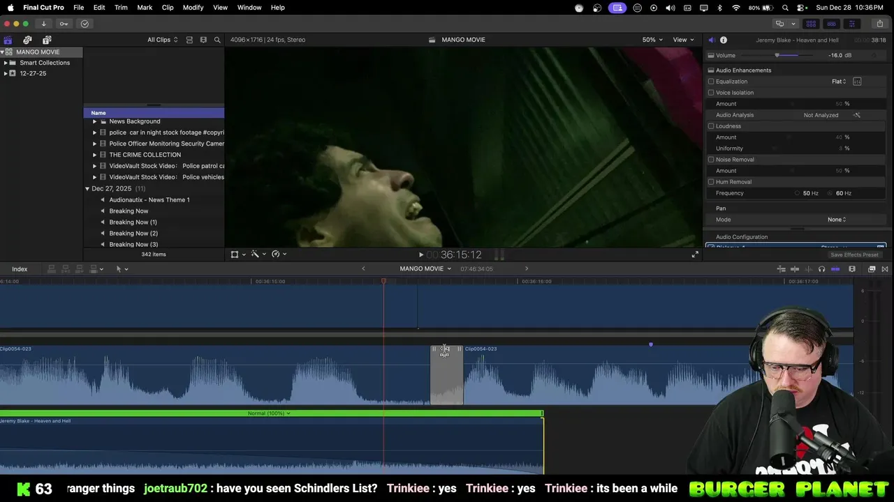Click the purple timeline marker
Image resolution: width=894 pixels, height=502 pixels.
pos(651,344)
